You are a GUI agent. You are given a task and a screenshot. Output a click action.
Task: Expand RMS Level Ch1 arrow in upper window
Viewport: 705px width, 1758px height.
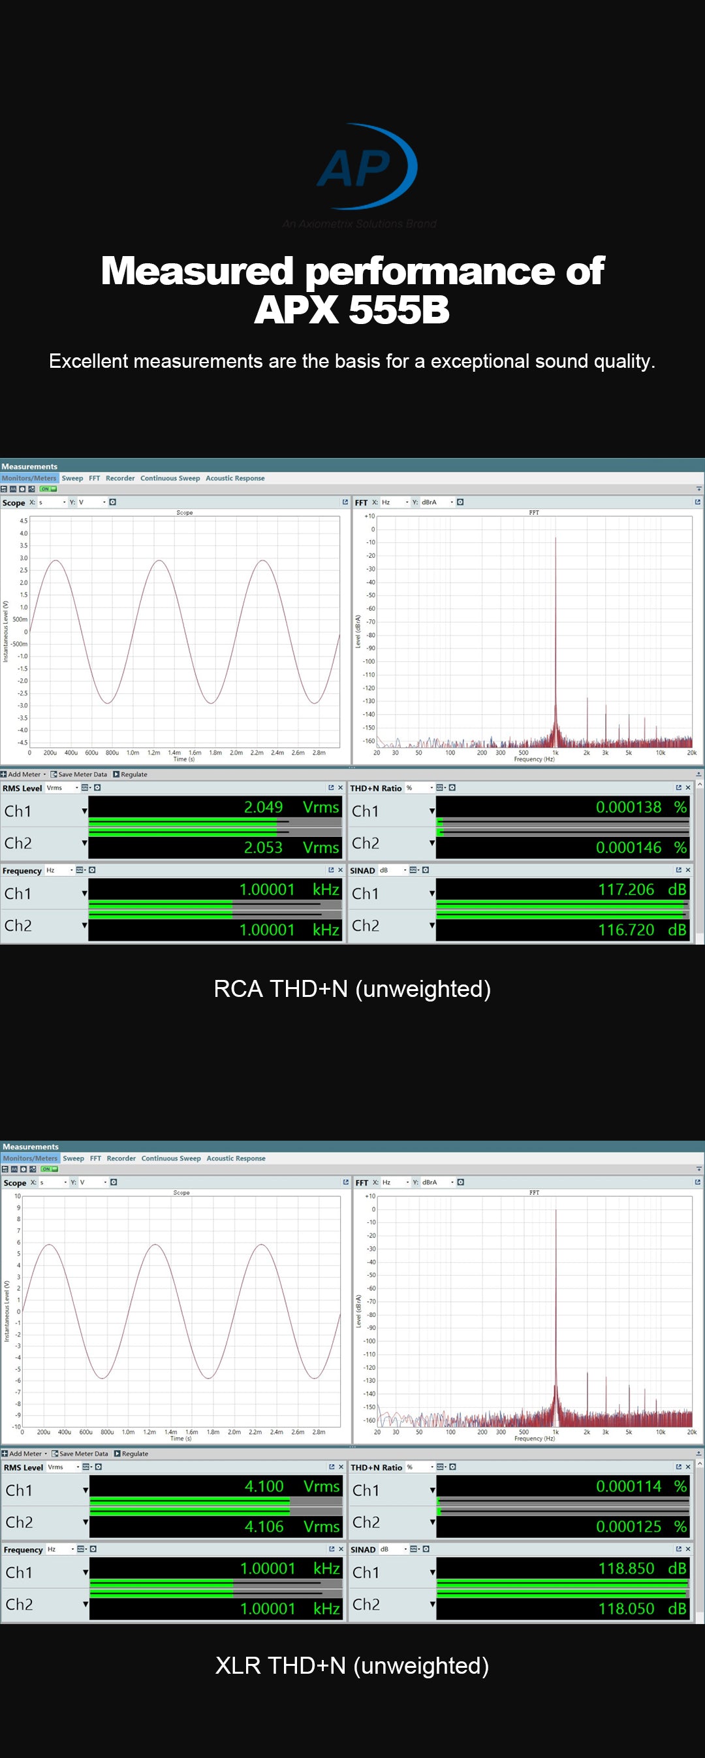(x=85, y=811)
